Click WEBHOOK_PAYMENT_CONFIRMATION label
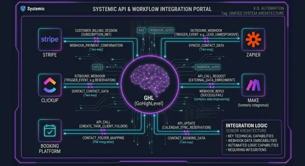Viewport: 305px width, 166px height. pos(96,45)
